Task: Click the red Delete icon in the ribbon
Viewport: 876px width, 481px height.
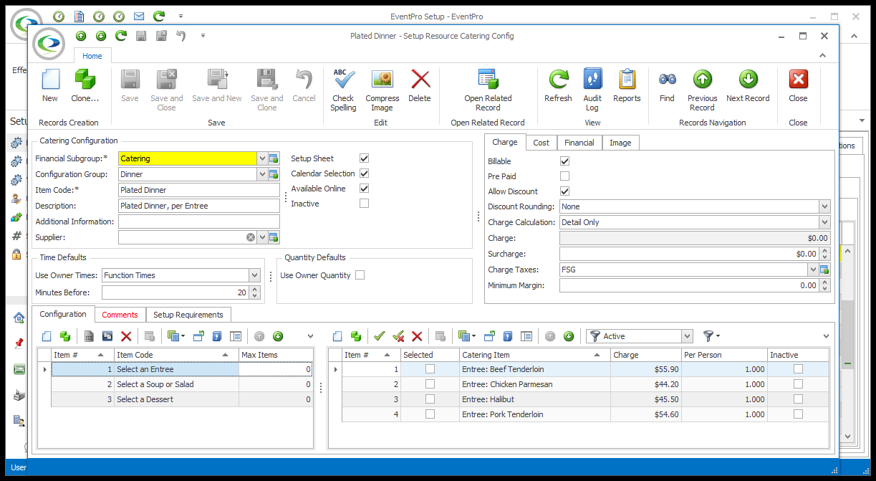Action: pyautogui.click(x=420, y=79)
